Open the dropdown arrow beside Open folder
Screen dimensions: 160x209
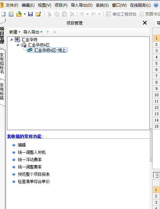coord(25,14)
